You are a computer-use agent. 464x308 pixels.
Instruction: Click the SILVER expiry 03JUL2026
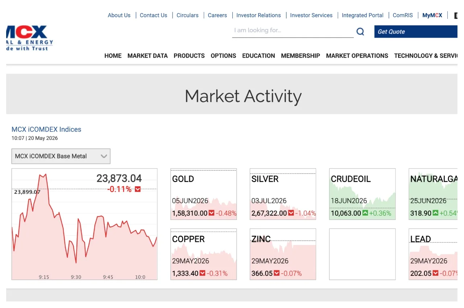269,201
